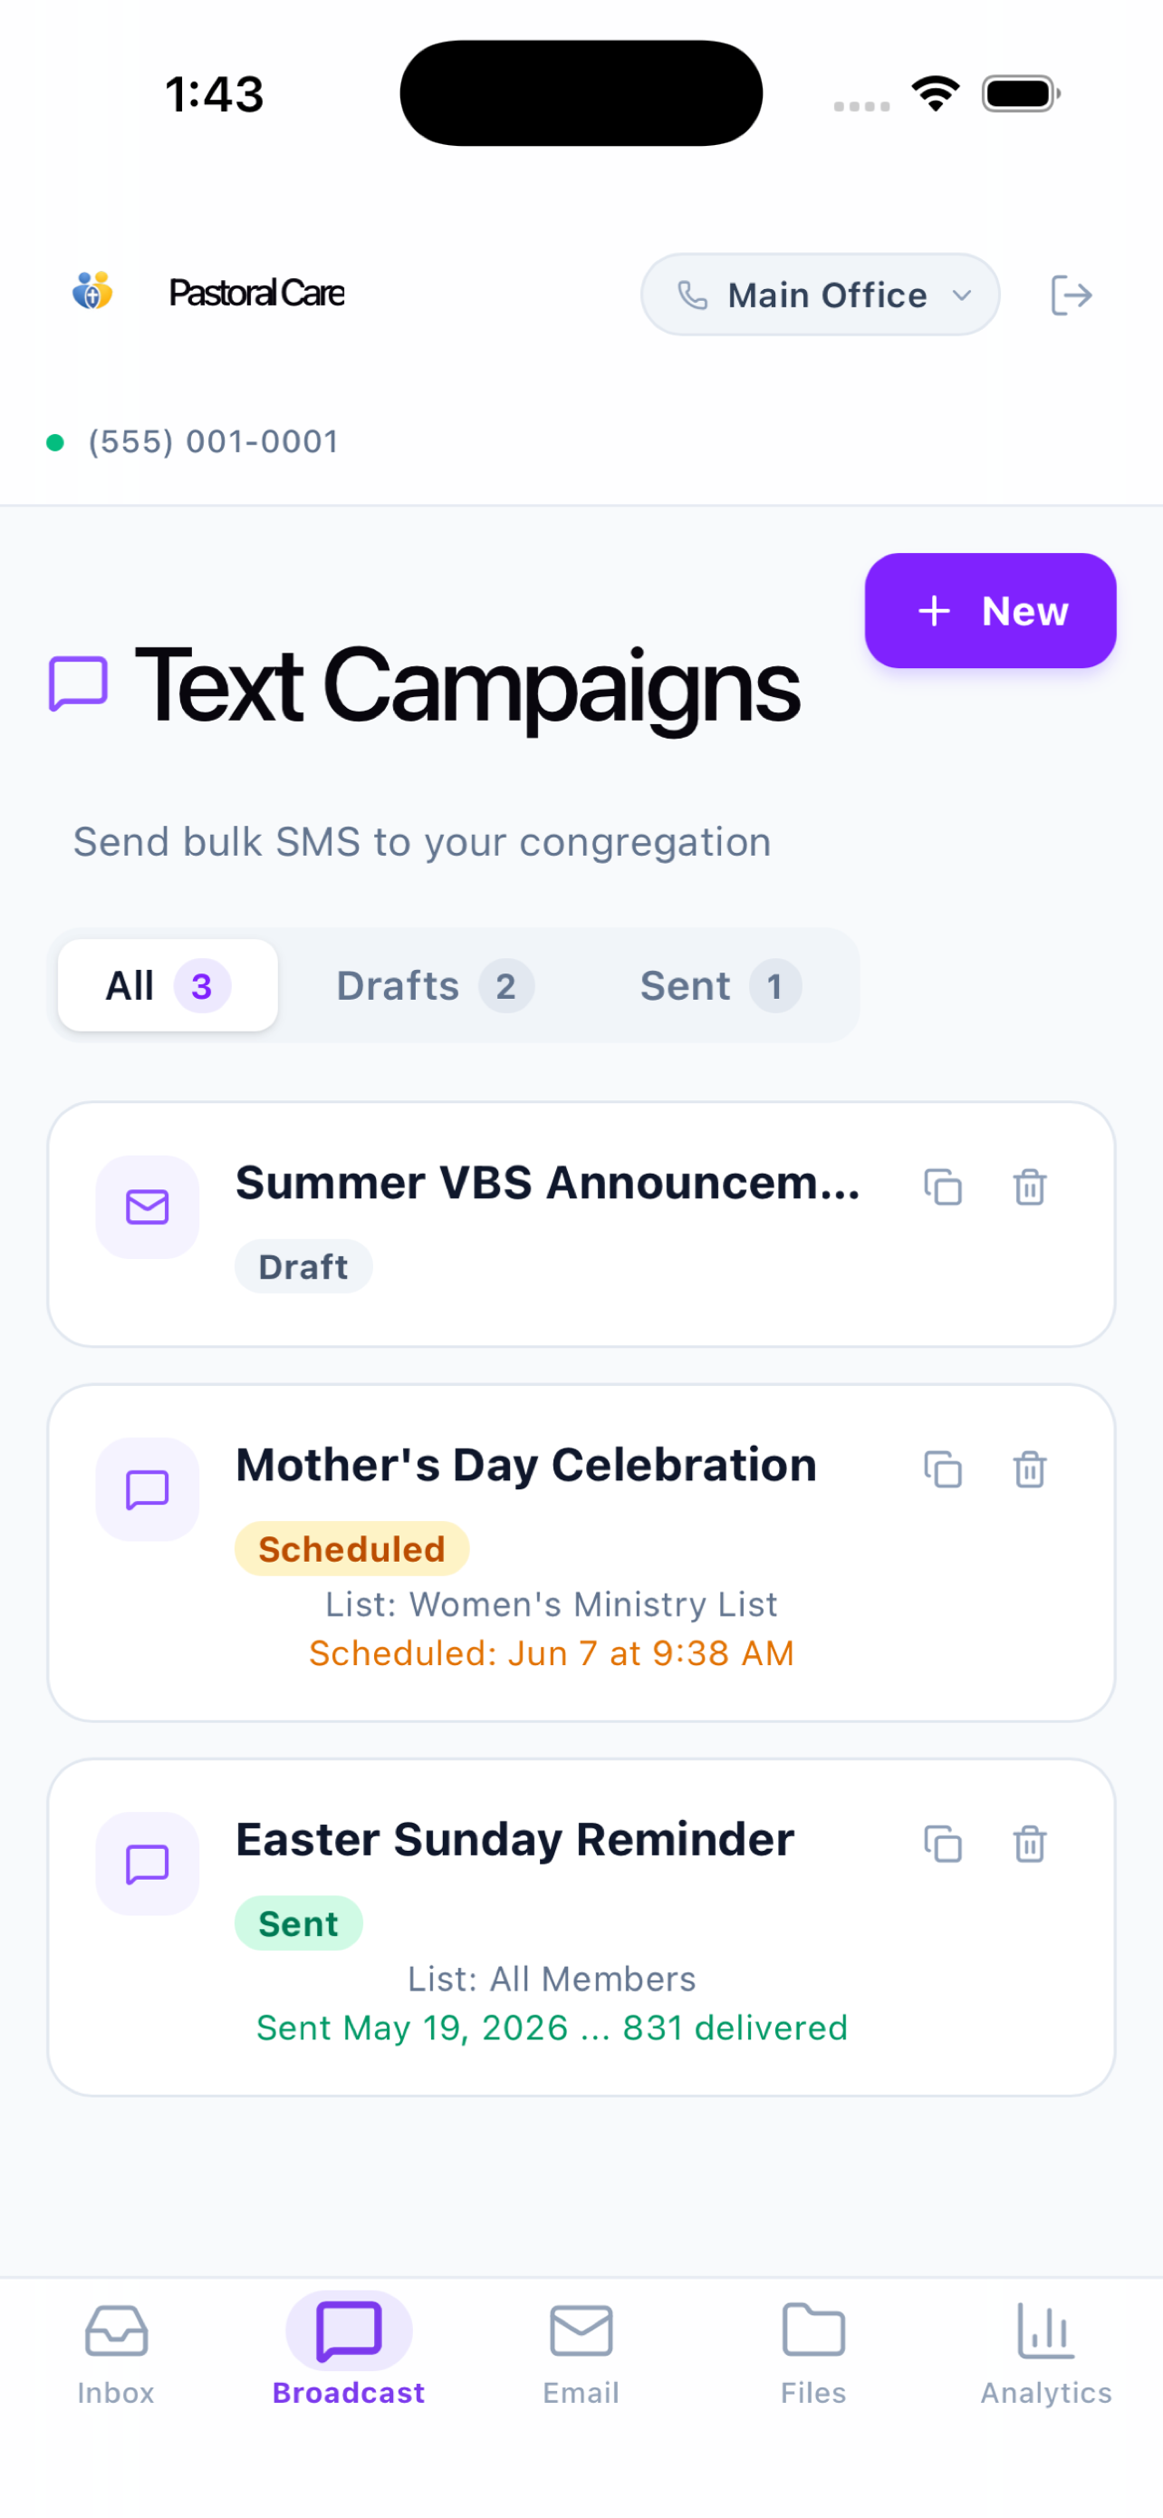Screen dimensions: 1163x2518
Task: Go to the Inbox tab
Action: [x=116, y=2354]
